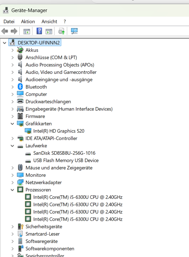Open the Ansicht menu
Viewport: 189px width, 257px height.
coord(49,22)
